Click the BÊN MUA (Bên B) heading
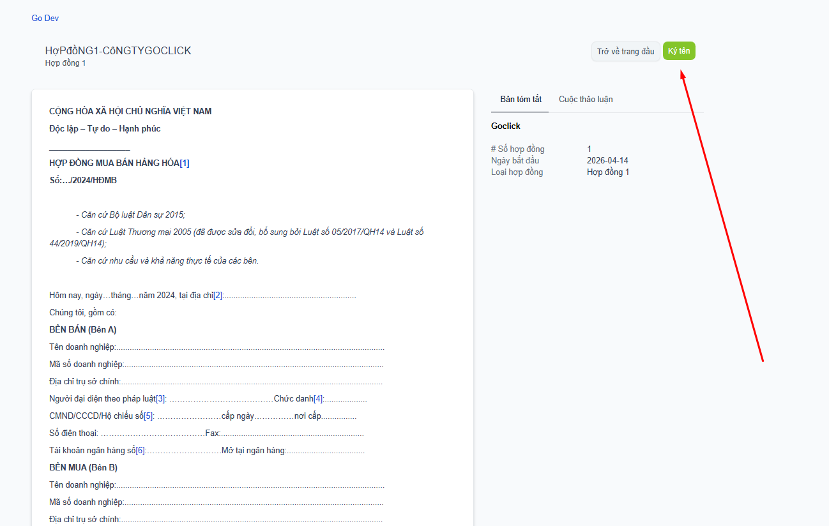 tap(83, 468)
